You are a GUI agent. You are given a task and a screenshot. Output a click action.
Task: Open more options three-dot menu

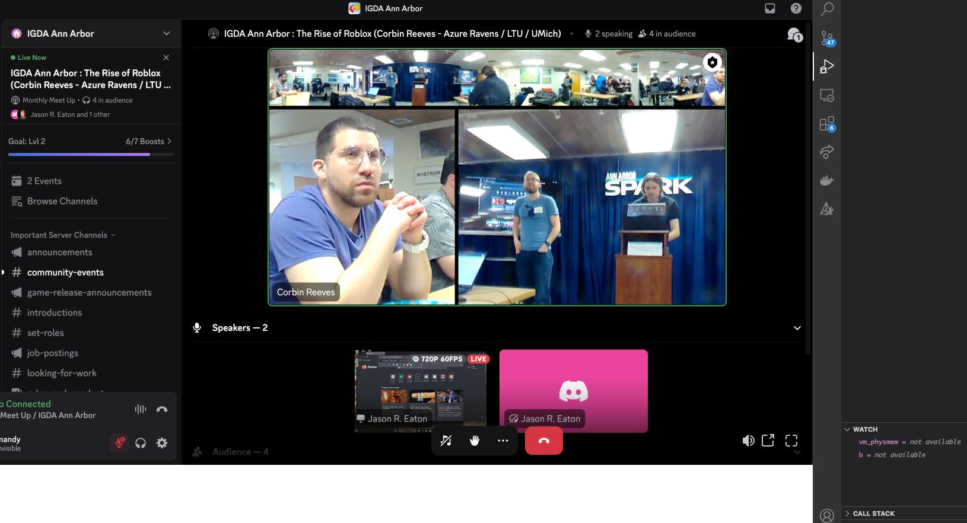[503, 441]
